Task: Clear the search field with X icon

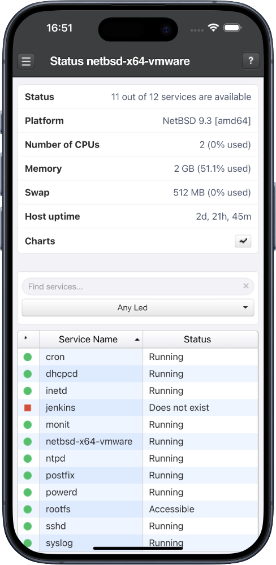Action: pos(246,286)
